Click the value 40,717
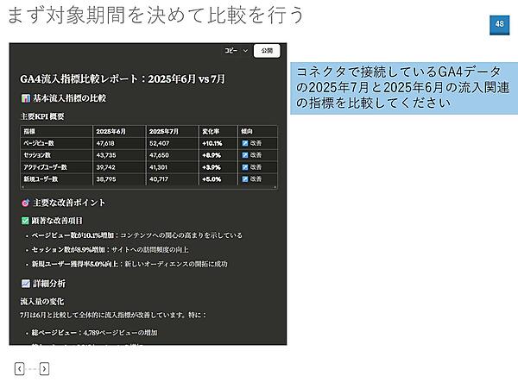The height and width of the screenshot is (388, 518). coord(159,179)
